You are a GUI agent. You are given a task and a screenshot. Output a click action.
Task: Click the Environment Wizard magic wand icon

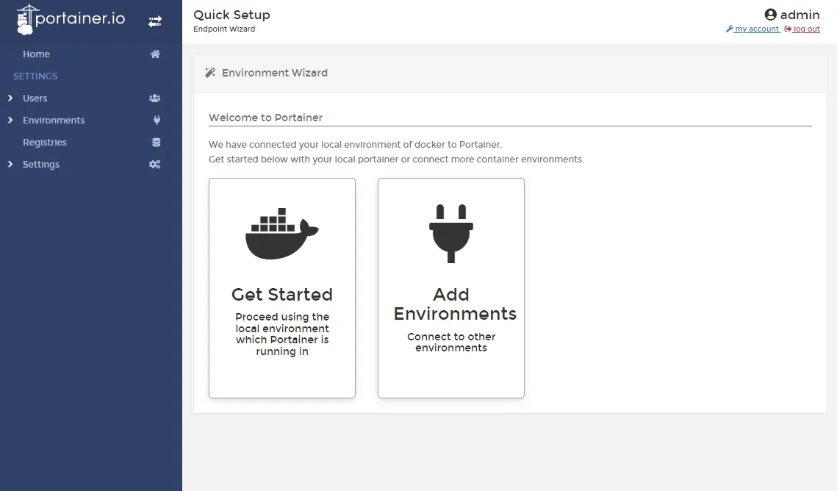210,73
